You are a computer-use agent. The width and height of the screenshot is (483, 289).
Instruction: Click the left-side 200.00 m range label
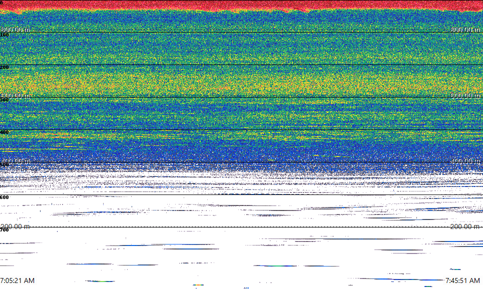16,226
